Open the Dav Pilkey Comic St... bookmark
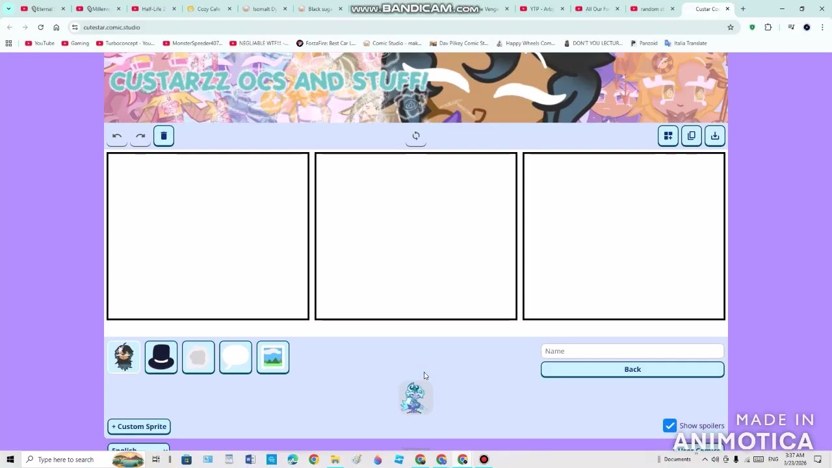Viewport: 832px width, 468px height. [x=459, y=44]
